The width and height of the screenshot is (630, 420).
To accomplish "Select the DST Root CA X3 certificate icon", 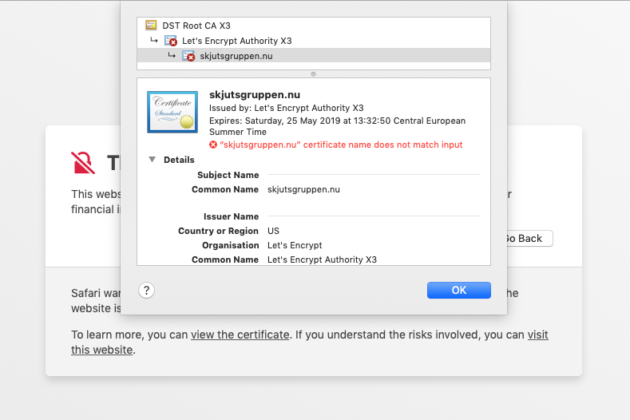I will click(x=151, y=26).
